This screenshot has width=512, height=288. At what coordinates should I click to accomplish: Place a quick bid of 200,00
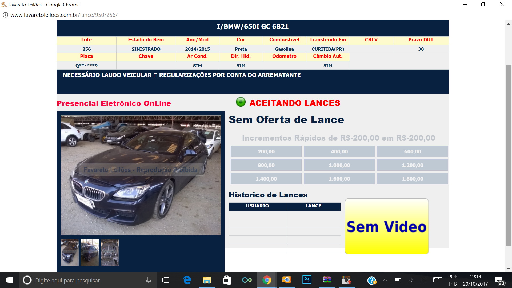point(266,151)
